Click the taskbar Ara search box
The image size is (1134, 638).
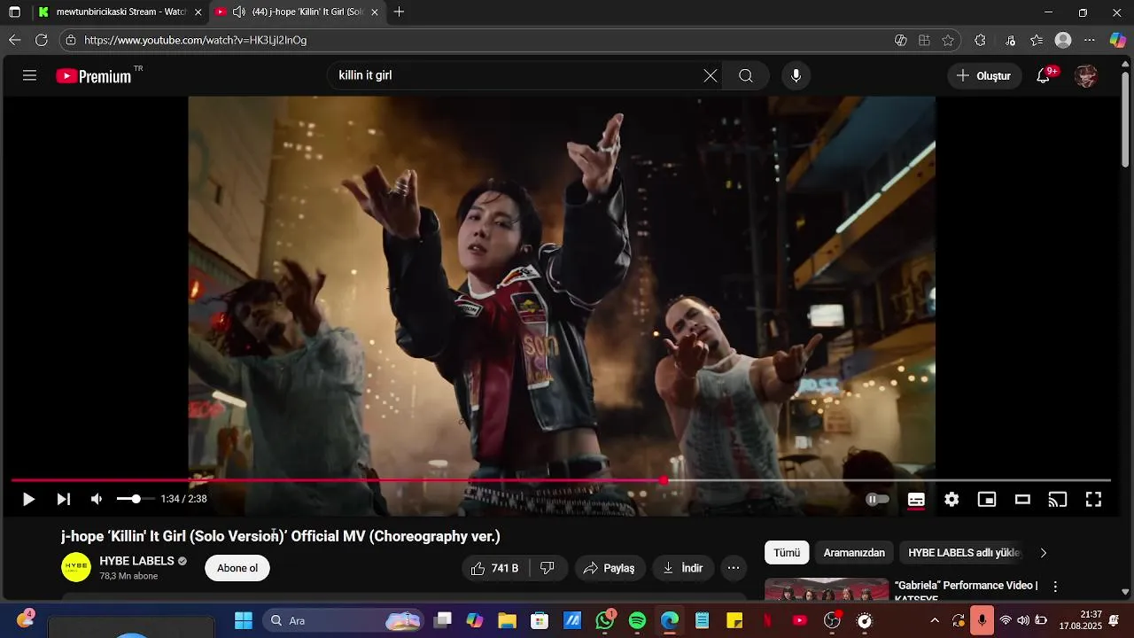pos(346,620)
